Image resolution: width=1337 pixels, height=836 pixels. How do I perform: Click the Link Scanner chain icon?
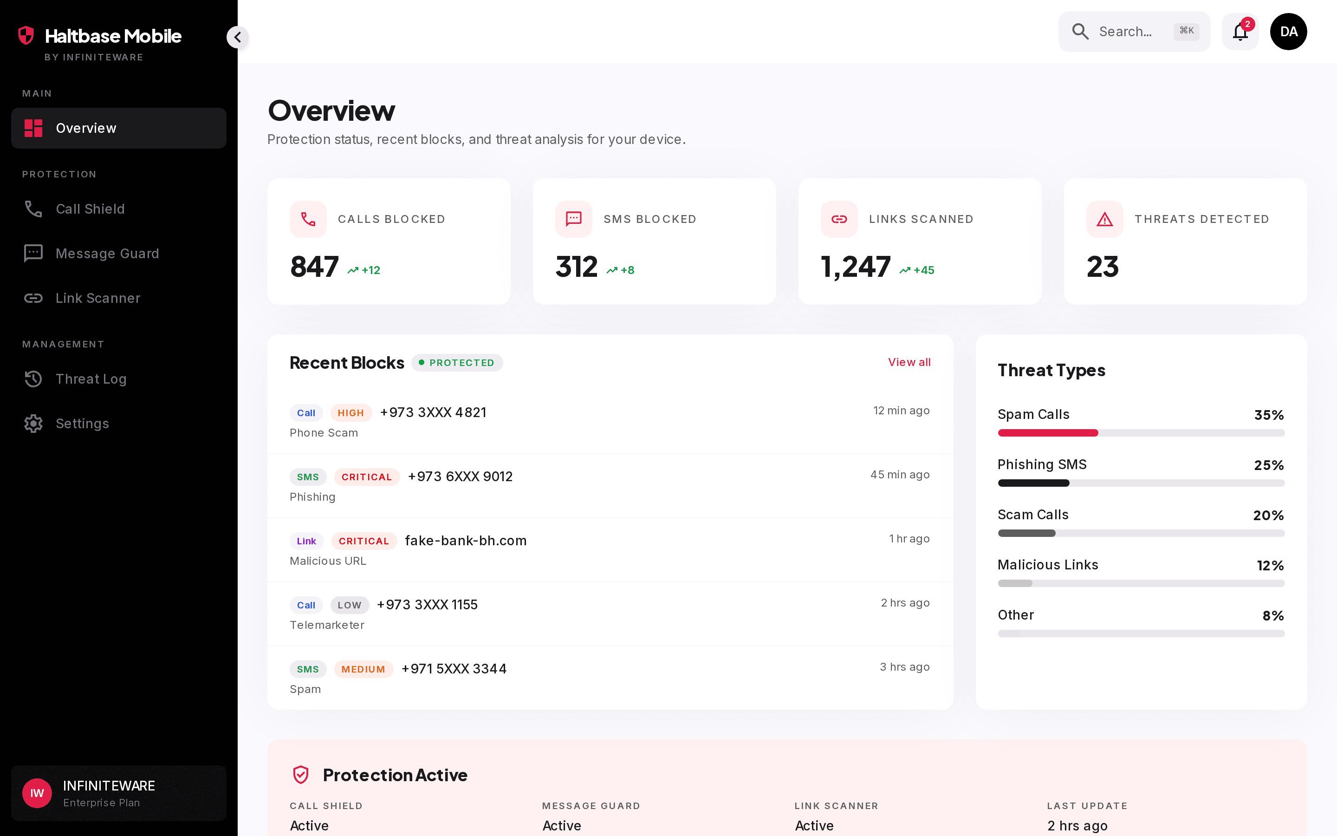(x=33, y=298)
